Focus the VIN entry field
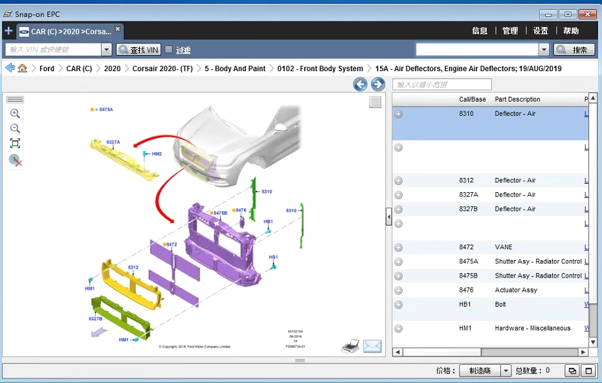The height and width of the screenshot is (383, 602). [54, 50]
